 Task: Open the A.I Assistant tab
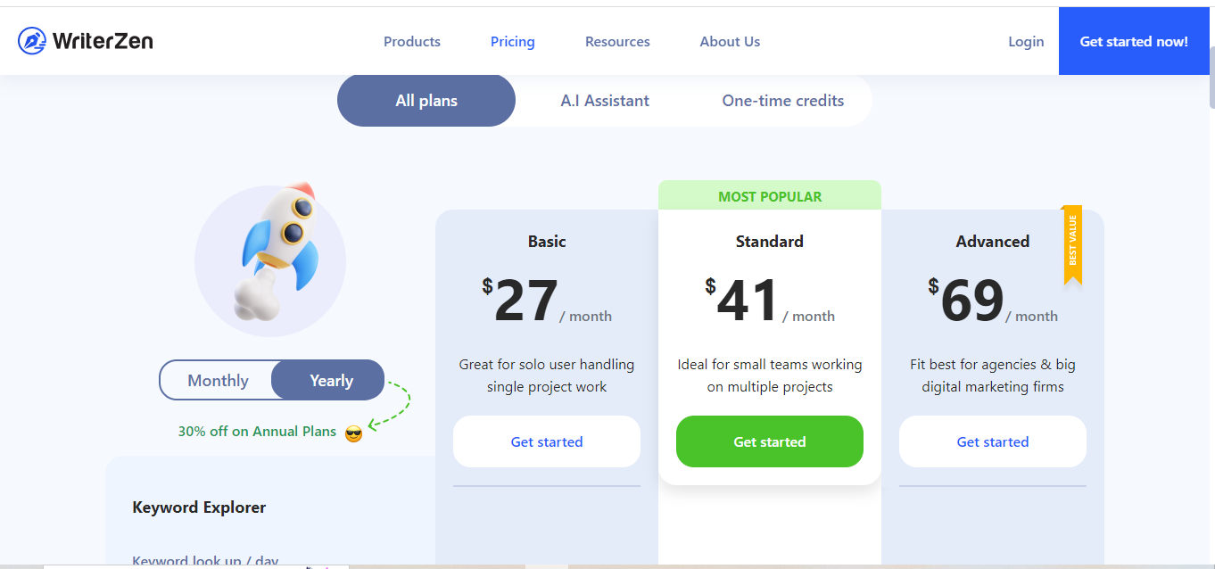(605, 101)
